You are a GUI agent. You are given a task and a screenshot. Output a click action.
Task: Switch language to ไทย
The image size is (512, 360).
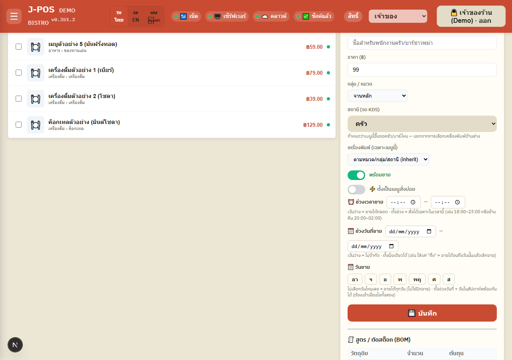point(119,17)
